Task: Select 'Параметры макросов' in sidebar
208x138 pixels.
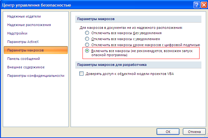Action: coord(36,50)
